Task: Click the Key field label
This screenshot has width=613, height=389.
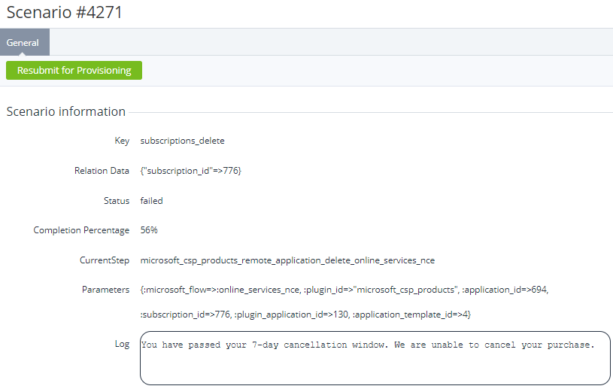Action: coord(122,141)
